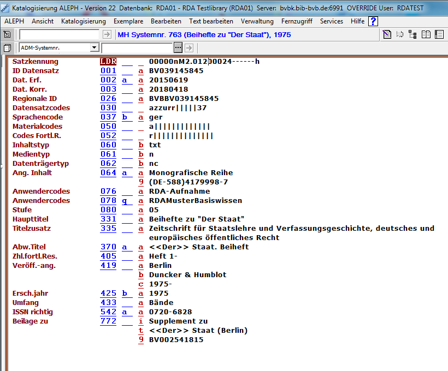The image size is (448, 371).
Task: Click the tree structure view icon
Action: 412,35
